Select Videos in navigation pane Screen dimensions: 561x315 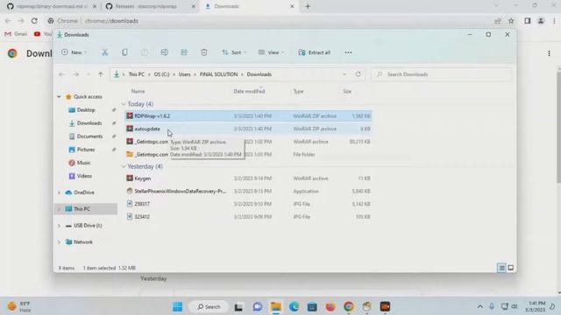[84, 176]
